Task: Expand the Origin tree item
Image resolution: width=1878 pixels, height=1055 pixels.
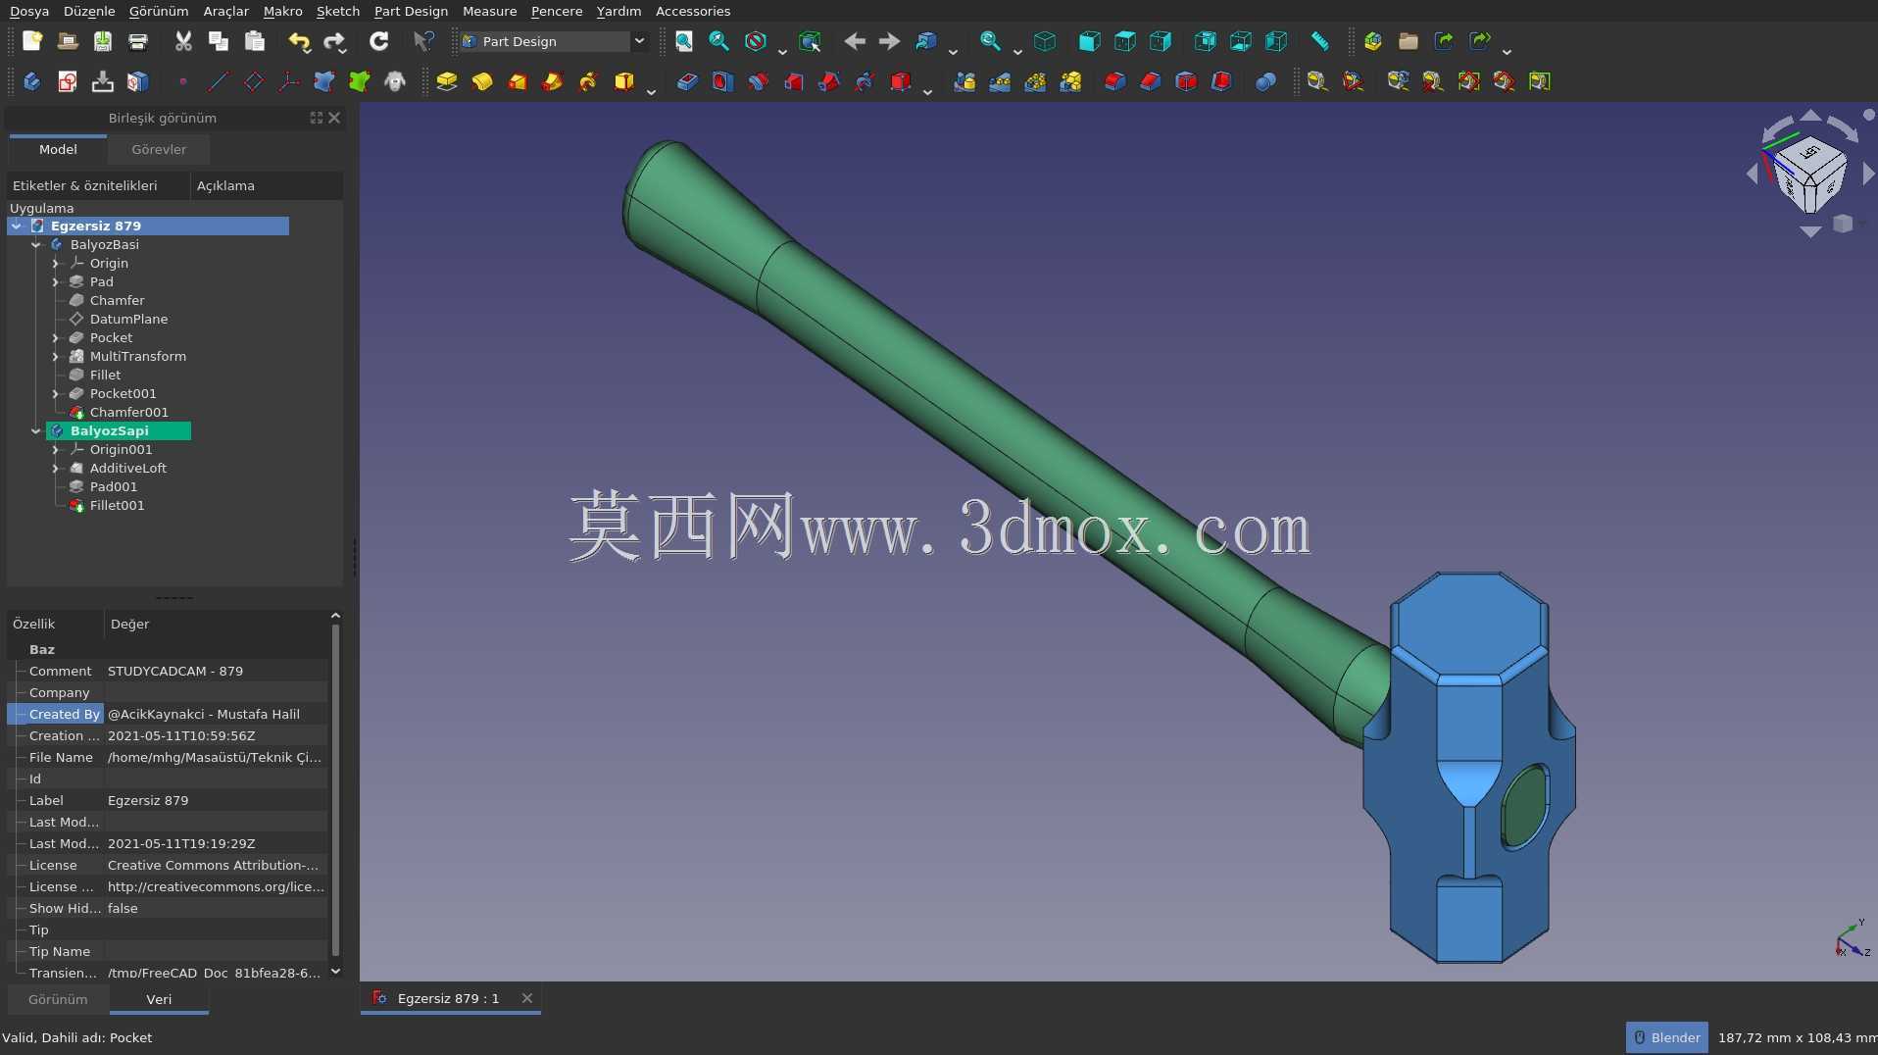Action: tap(56, 263)
